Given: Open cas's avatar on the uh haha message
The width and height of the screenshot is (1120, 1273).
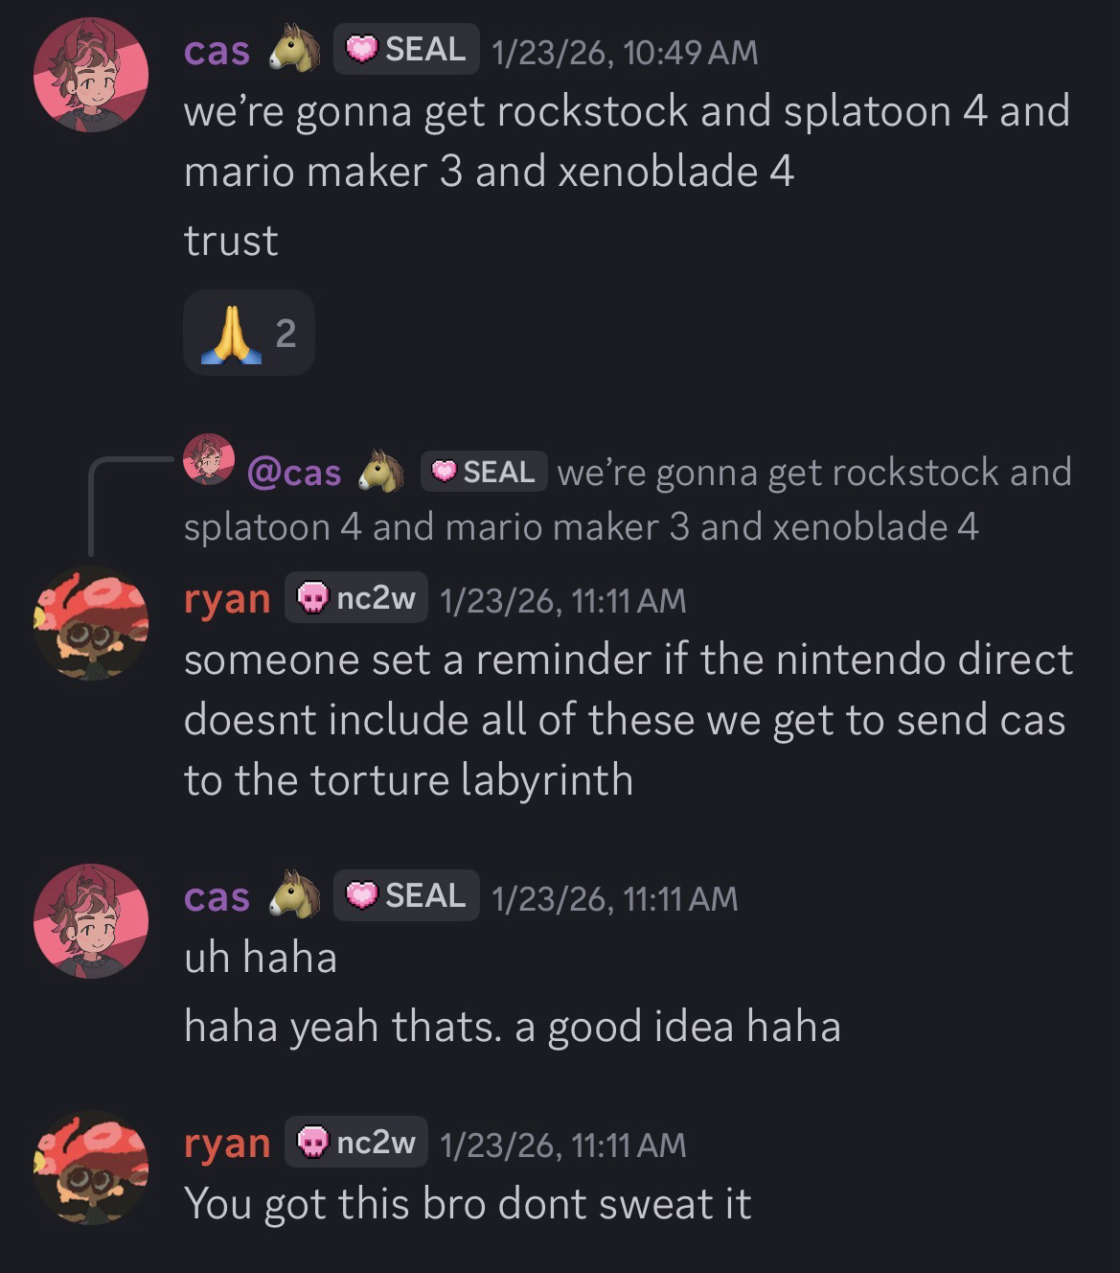Looking at the screenshot, I should pyautogui.click(x=91, y=921).
